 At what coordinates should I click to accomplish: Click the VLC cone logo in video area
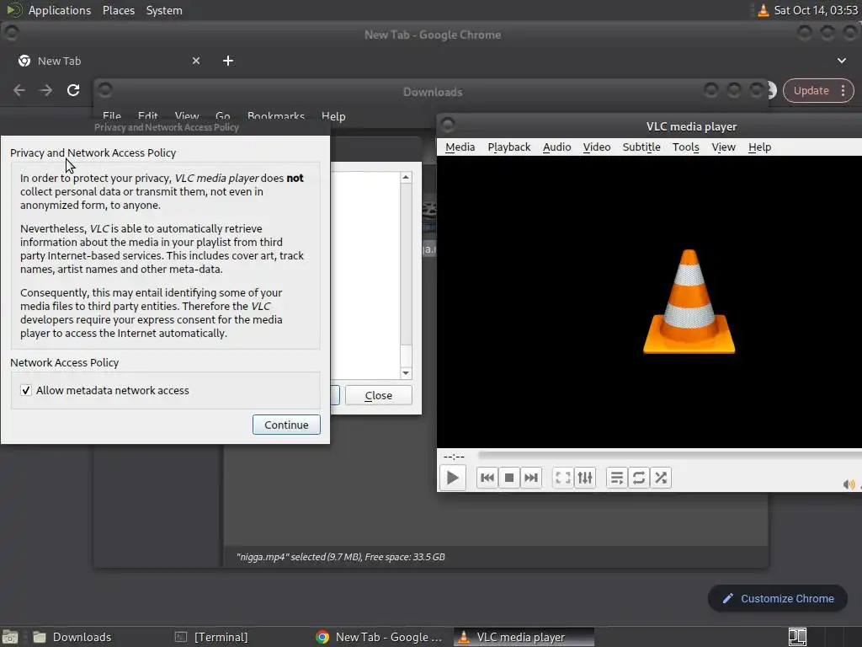click(689, 302)
